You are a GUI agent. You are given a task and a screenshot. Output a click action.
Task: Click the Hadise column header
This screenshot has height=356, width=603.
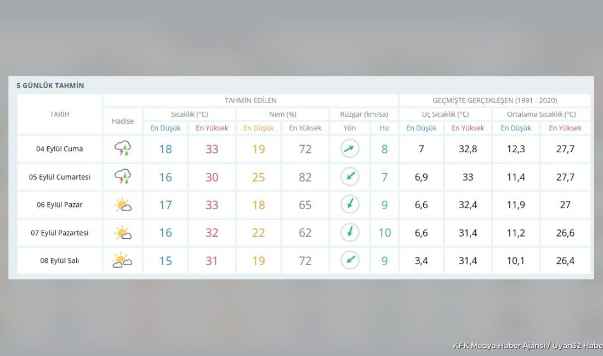123,121
